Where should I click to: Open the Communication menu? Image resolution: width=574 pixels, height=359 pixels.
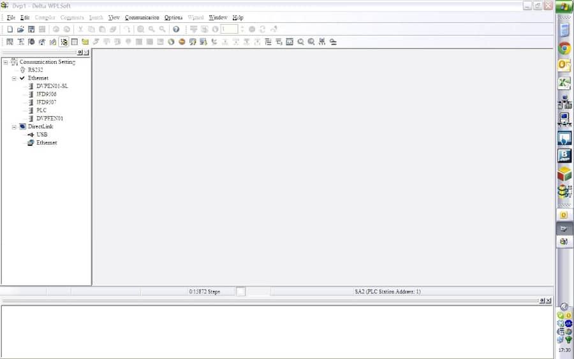[142, 18]
